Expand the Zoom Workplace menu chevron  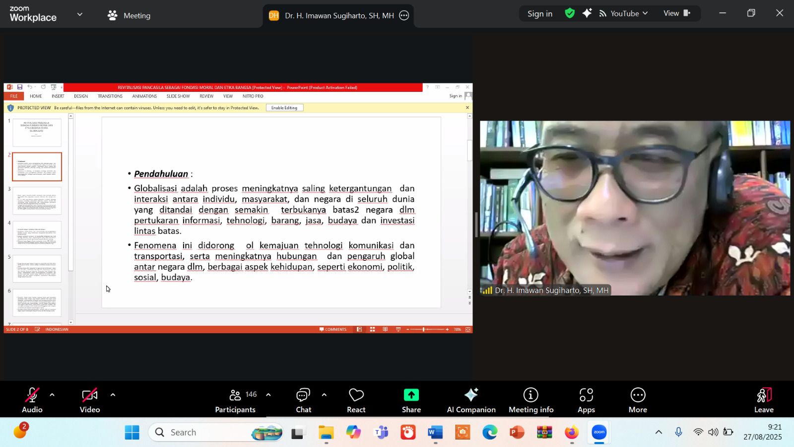click(79, 15)
